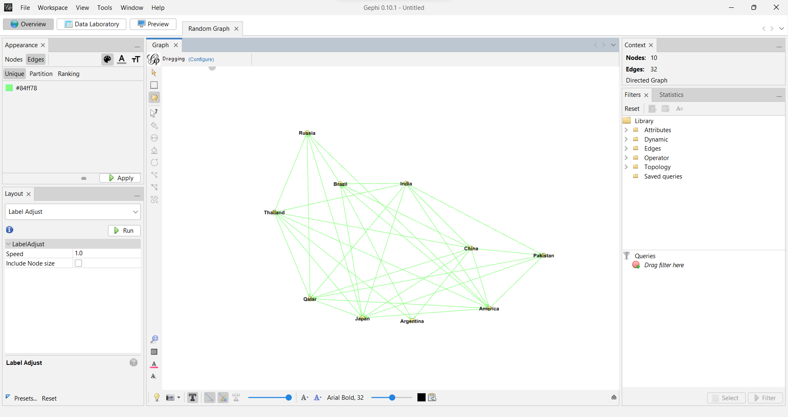The image size is (788, 417).
Task: Expand the Attributes filter category
Action: pyautogui.click(x=626, y=130)
